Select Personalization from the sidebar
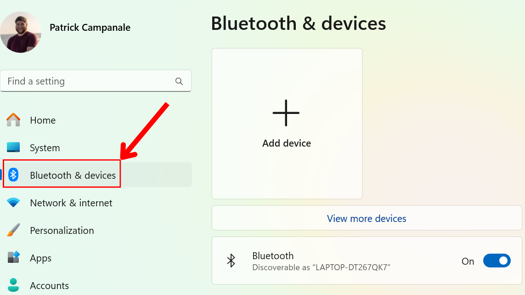Image resolution: width=525 pixels, height=295 pixels. [x=62, y=230]
